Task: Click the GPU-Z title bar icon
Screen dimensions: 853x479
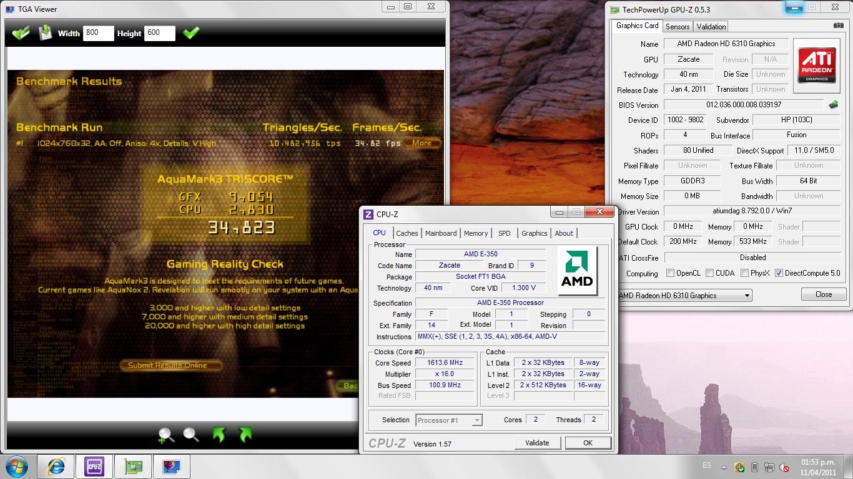Action: (x=614, y=9)
